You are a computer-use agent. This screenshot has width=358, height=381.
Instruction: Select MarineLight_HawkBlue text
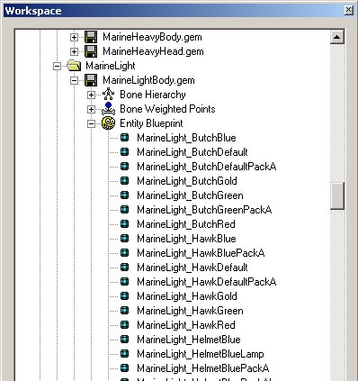186,239
